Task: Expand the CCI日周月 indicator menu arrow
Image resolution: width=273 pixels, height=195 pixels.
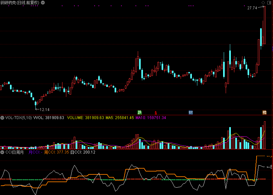Action: [x=2, y=152]
